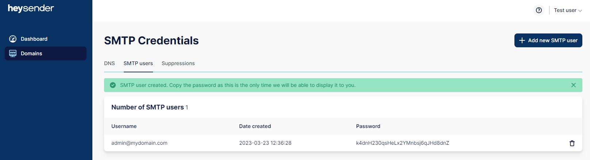Open the Suppressions tab
The width and height of the screenshot is (590, 160).
pos(178,63)
